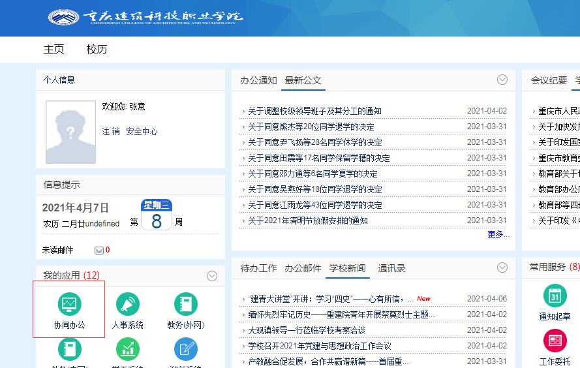Click date 2021-04-02 beside 关于调整校级领导班子

pos(487,111)
